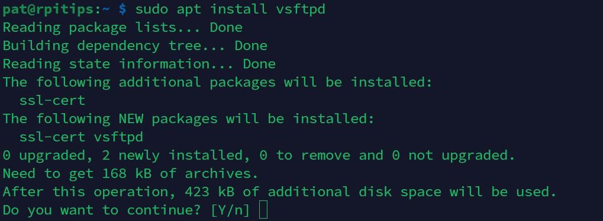Click 'Building dependency tree' line
Image resolution: width=603 pixels, height=221 pixels.
135,46
